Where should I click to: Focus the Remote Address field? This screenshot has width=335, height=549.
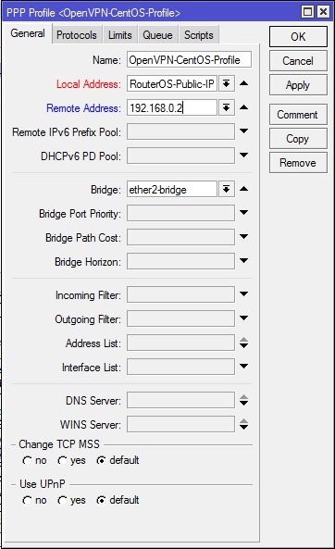(x=172, y=107)
